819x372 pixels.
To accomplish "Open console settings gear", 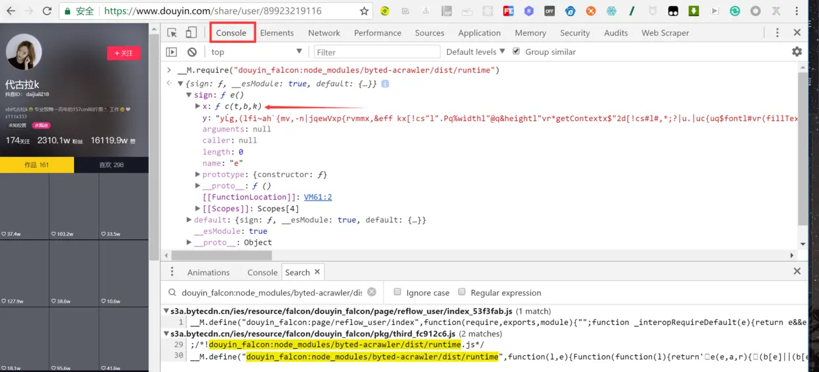I will coord(797,52).
